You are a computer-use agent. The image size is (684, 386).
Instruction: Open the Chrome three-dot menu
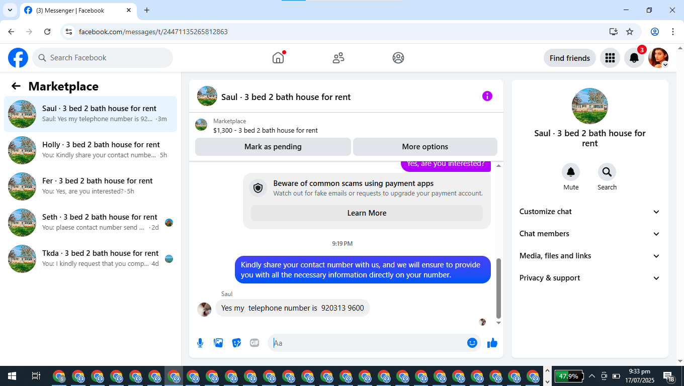673,32
